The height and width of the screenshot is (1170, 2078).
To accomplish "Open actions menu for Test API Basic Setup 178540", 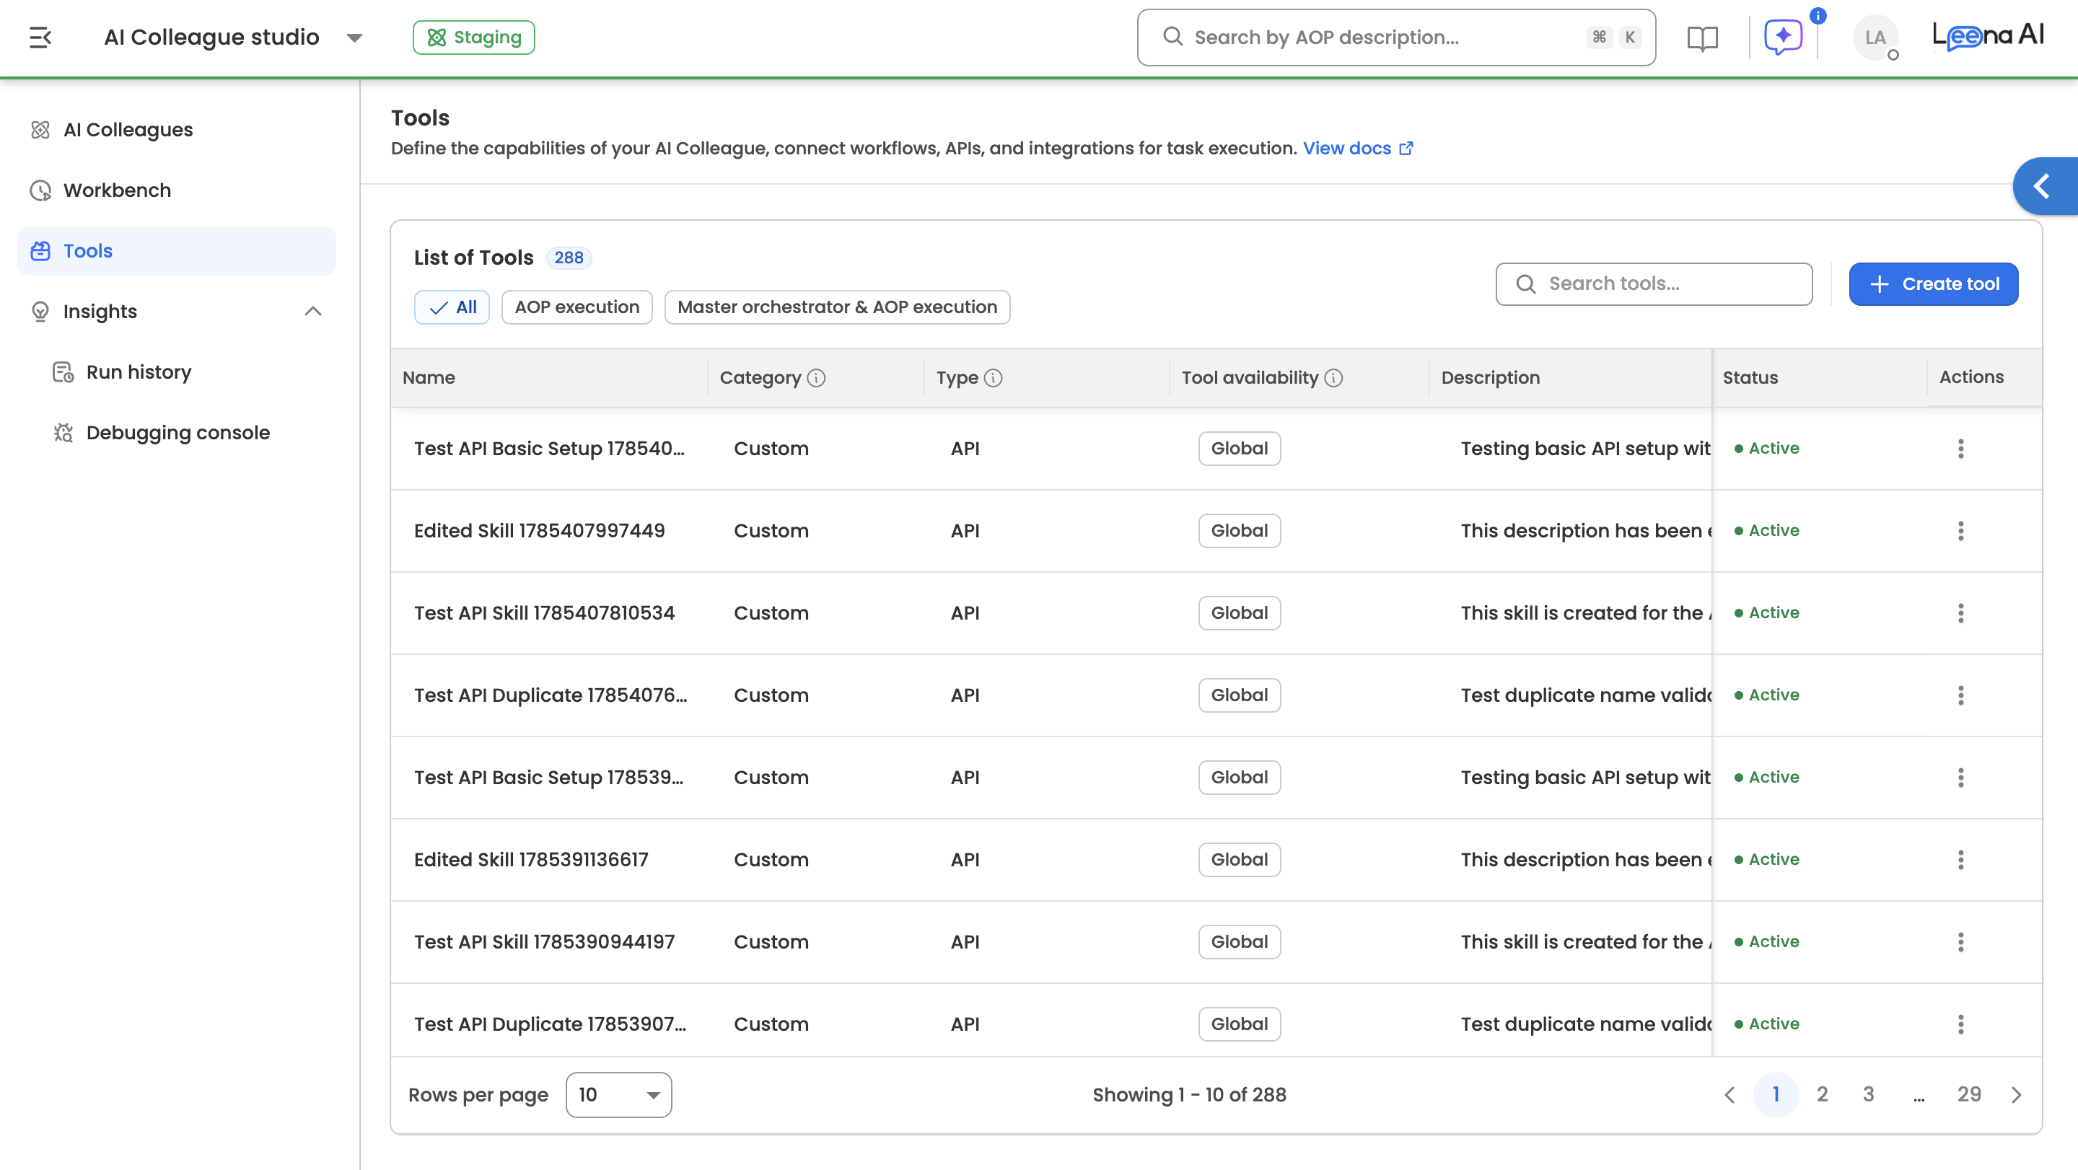I will 1960,449.
